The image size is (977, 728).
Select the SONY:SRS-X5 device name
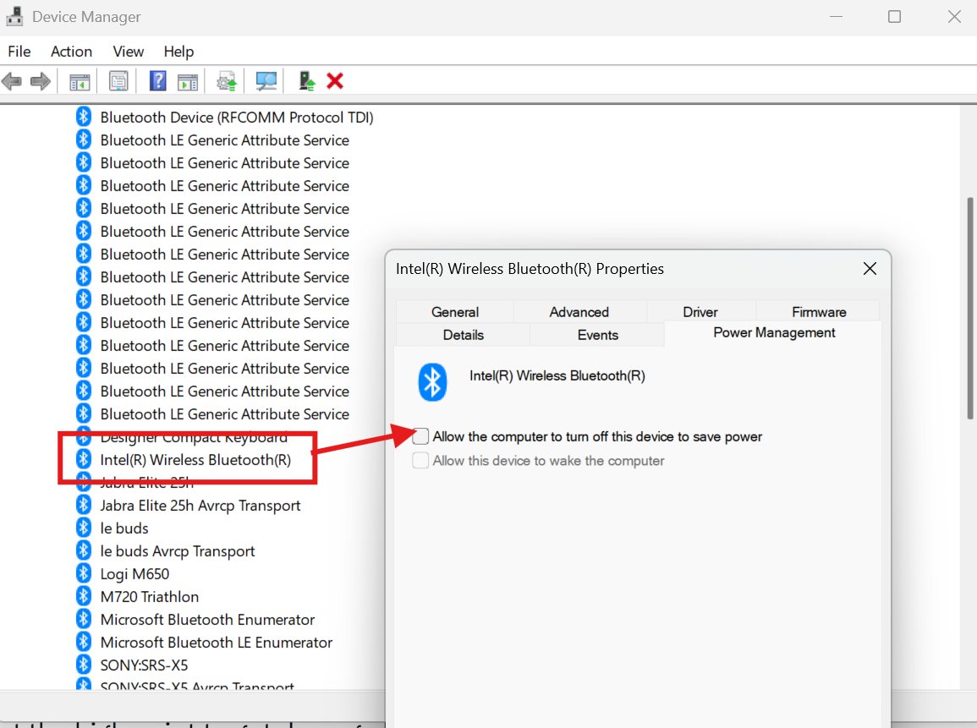coord(144,665)
